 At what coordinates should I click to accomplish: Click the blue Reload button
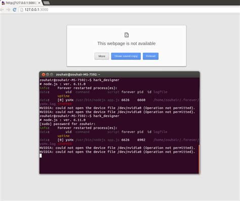pyautogui.click(x=150, y=56)
